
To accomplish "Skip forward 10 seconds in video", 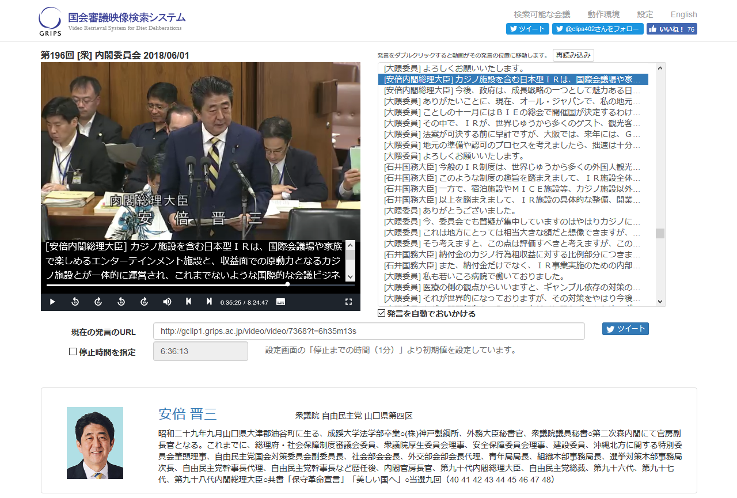I will coord(98,302).
